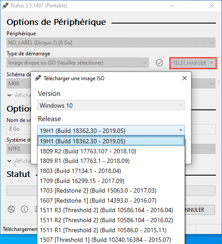The width and height of the screenshot is (222, 244).
Task: Expand the advanced drive properties chevron
Action: pyautogui.click(x=9, y=95)
